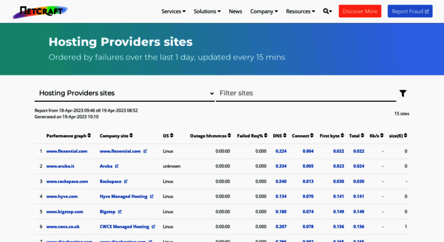Select the '15 sites' count text
The height and width of the screenshot is (242, 444).
coord(402,114)
